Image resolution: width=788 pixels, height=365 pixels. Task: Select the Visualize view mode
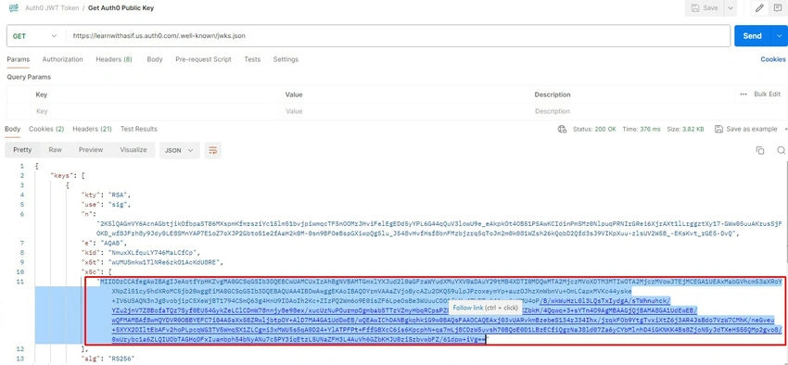click(133, 150)
